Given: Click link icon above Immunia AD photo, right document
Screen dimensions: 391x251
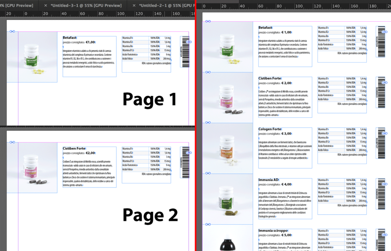Looking at the screenshot, I should point(208,173).
